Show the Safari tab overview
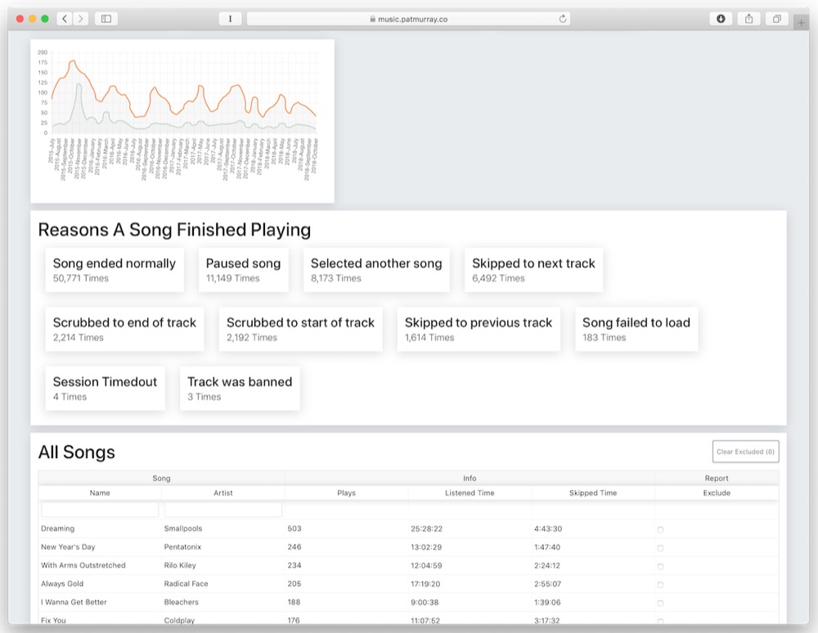Viewport: 818px width, 633px height. pos(776,18)
